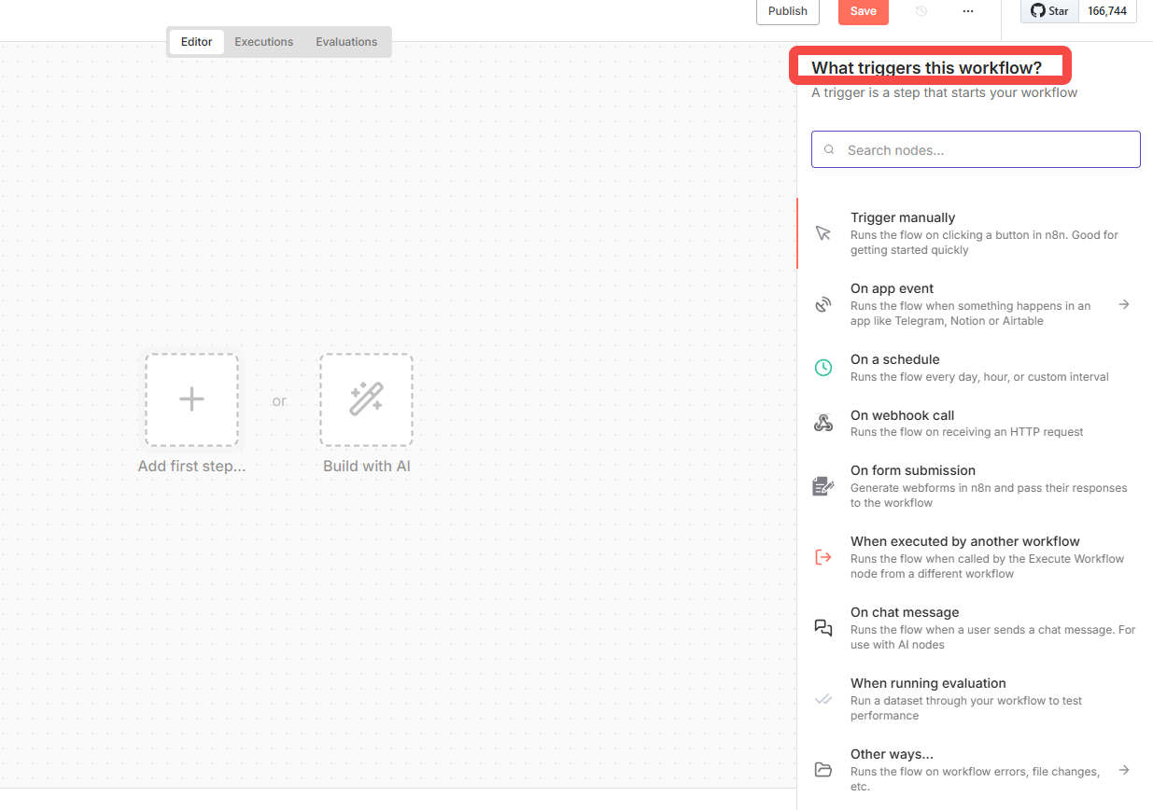Image resolution: width=1153 pixels, height=810 pixels.
Task: Click the plus Add first step box
Action: coord(191,399)
